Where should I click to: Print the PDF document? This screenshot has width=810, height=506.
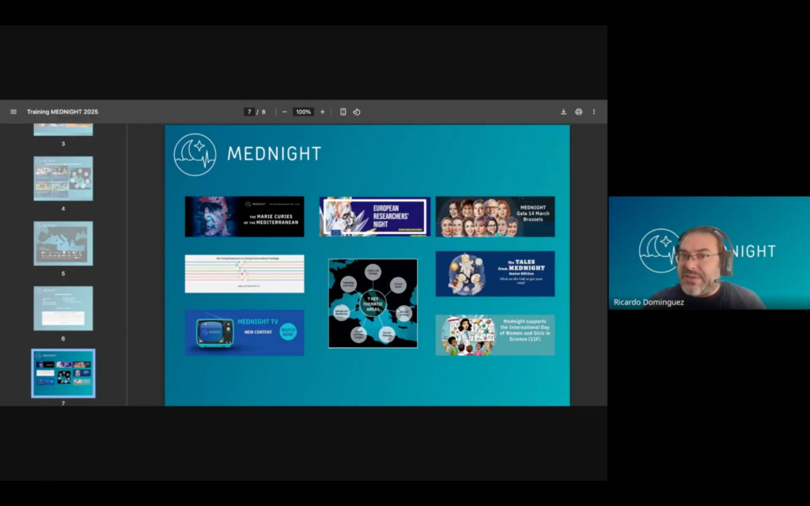578,111
